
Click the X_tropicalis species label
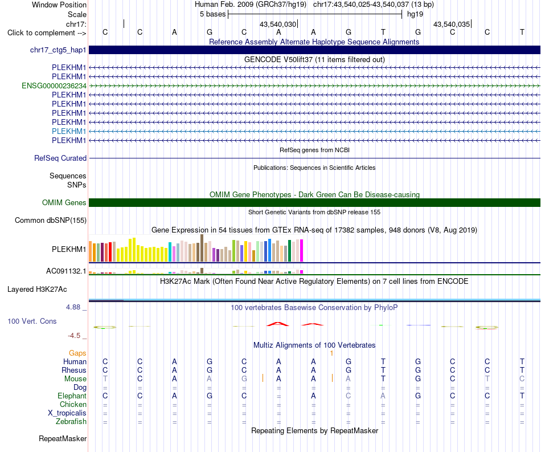[x=67, y=413]
